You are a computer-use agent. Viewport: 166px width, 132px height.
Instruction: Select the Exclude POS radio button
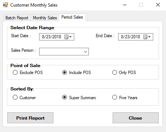click(28, 73)
